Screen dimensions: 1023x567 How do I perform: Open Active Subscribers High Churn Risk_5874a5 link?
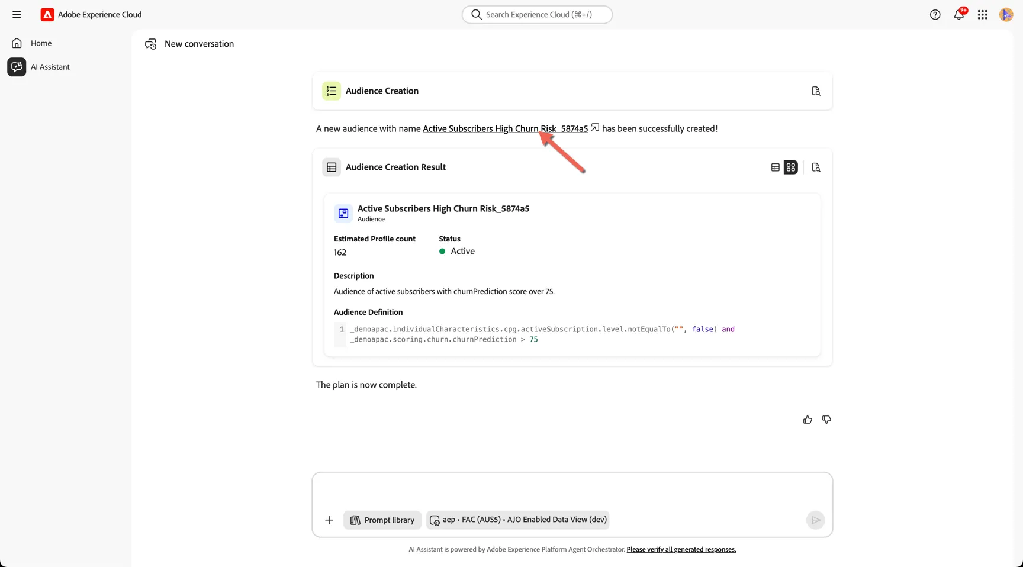505,128
